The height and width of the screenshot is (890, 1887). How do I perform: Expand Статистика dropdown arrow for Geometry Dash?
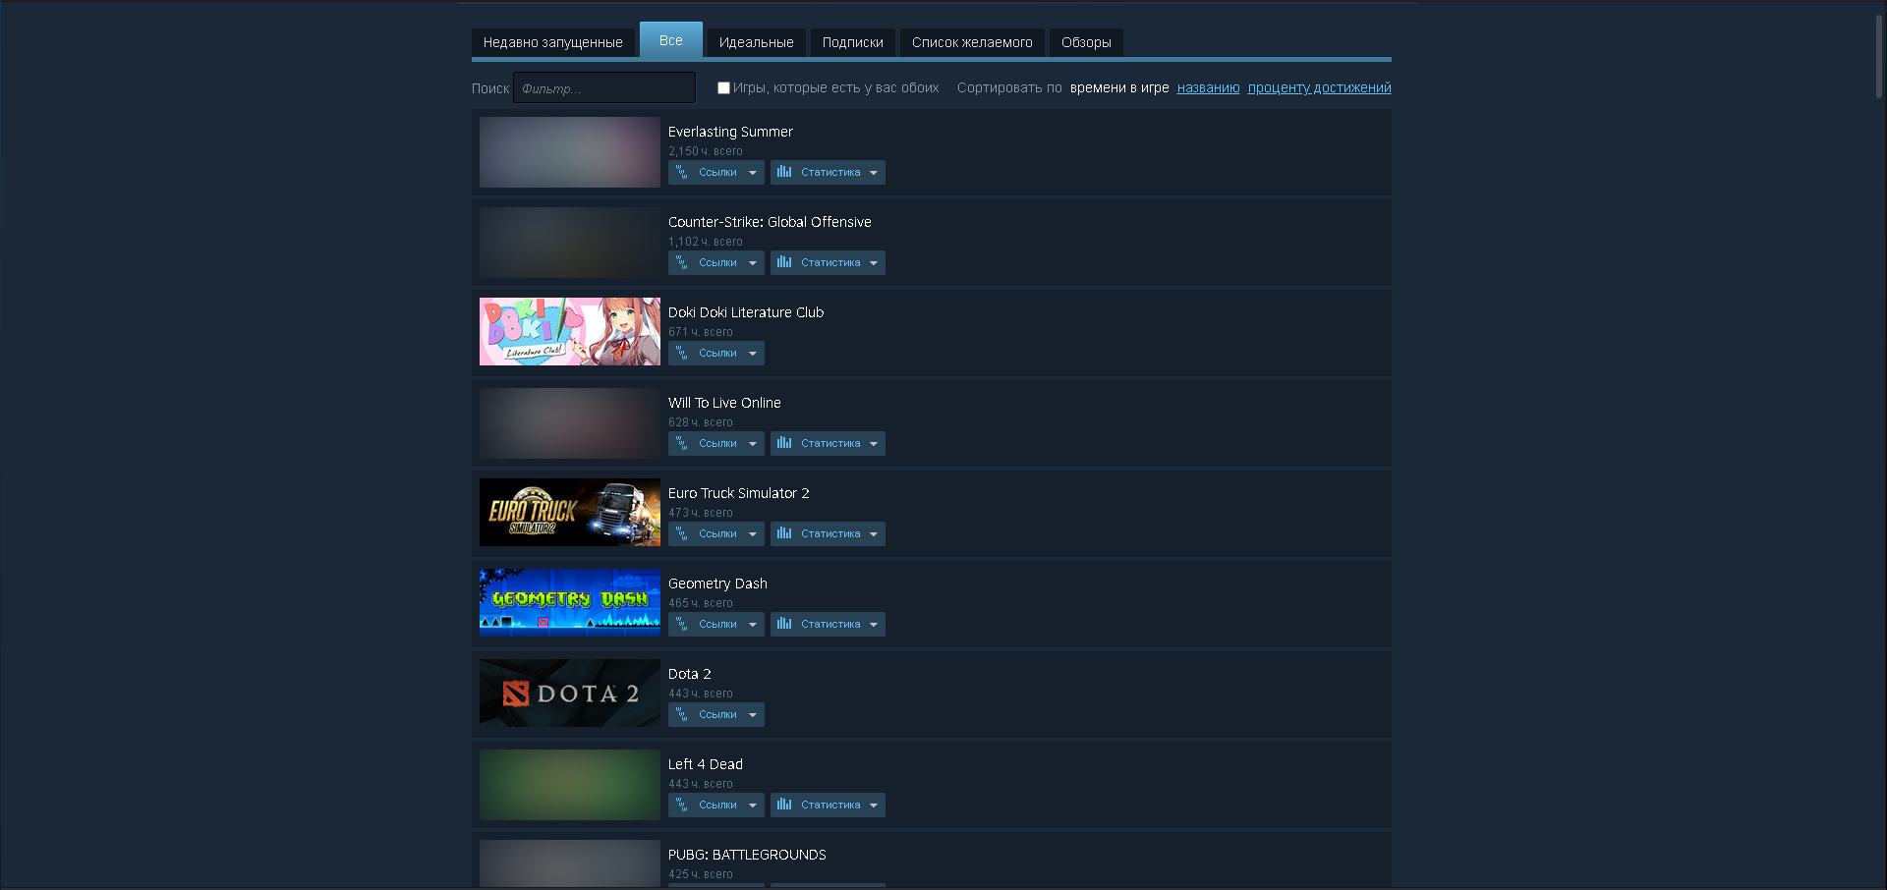pos(874,625)
